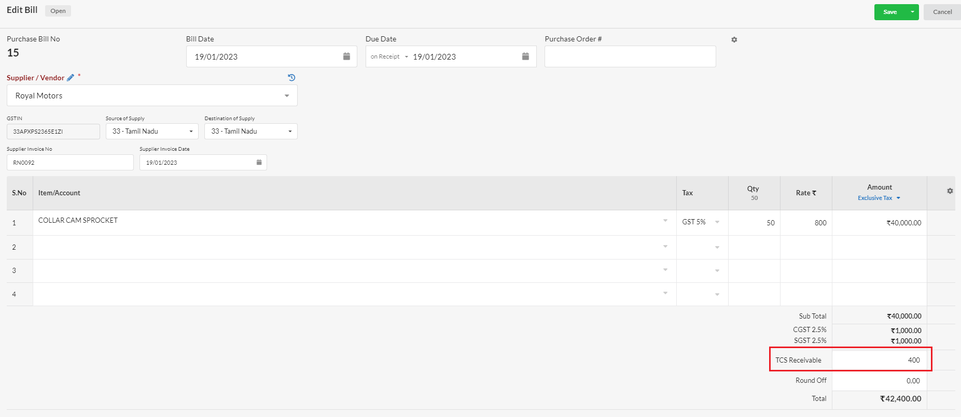Click the GSTIN field 33APXPS2365E1ZI
The height and width of the screenshot is (417, 961).
(53, 132)
